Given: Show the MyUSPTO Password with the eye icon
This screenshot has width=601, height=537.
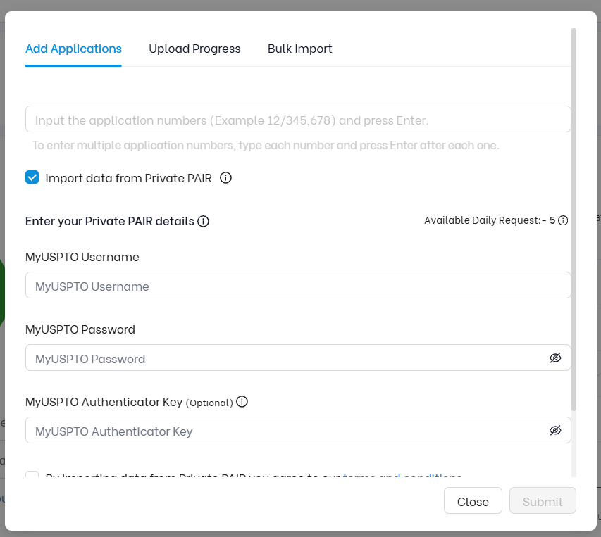Looking at the screenshot, I should [x=555, y=358].
